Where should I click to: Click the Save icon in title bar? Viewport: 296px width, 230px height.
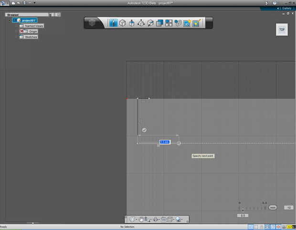(24, 3)
